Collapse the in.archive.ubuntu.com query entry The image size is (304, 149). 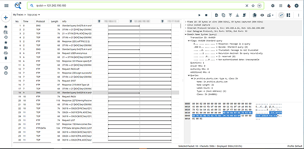pyautogui.click(x=192, y=79)
